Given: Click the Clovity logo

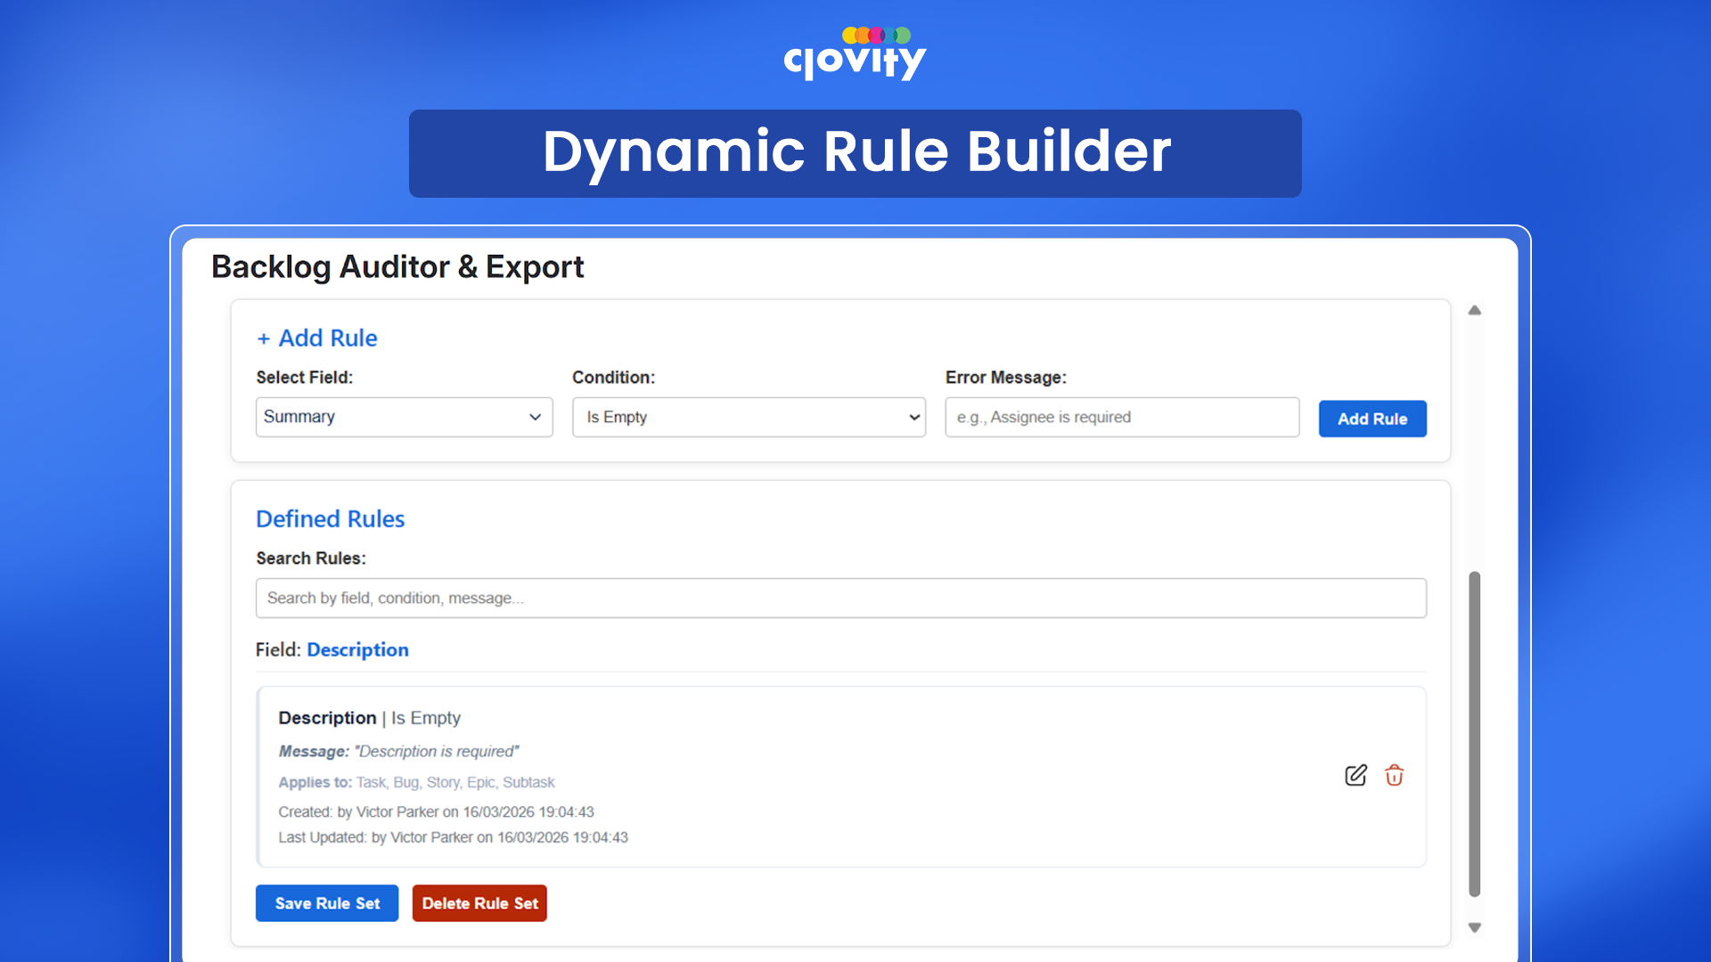Looking at the screenshot, I should pyautogui.click(x=855, y=53).
